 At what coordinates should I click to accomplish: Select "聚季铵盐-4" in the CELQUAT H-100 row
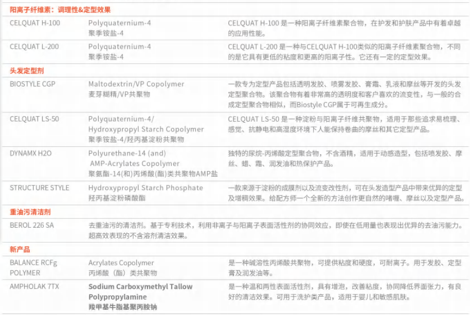pos(106,33)
